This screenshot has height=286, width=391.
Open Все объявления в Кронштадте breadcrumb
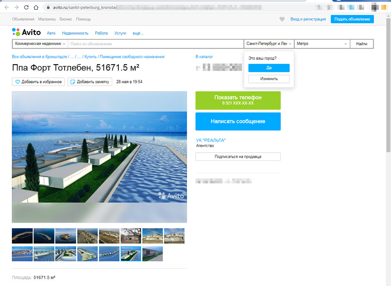[x=39, y=57]
